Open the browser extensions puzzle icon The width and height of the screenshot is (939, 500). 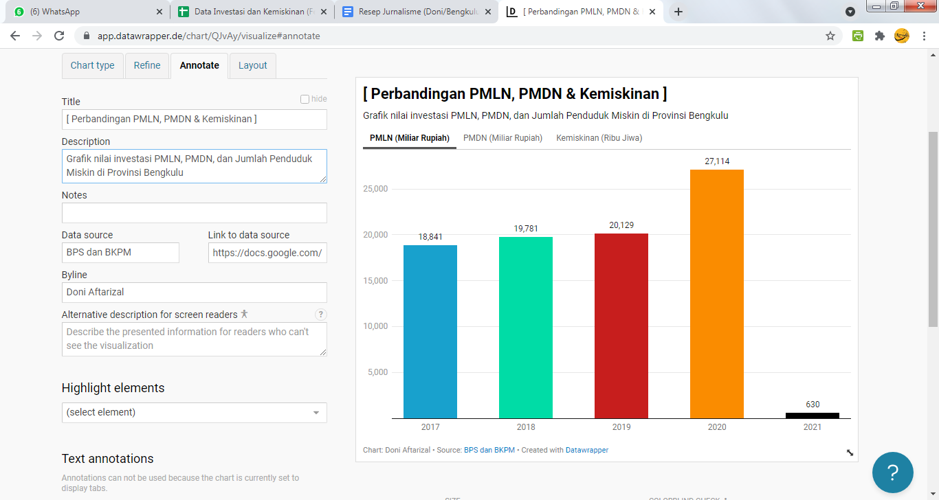click(879, 36)
